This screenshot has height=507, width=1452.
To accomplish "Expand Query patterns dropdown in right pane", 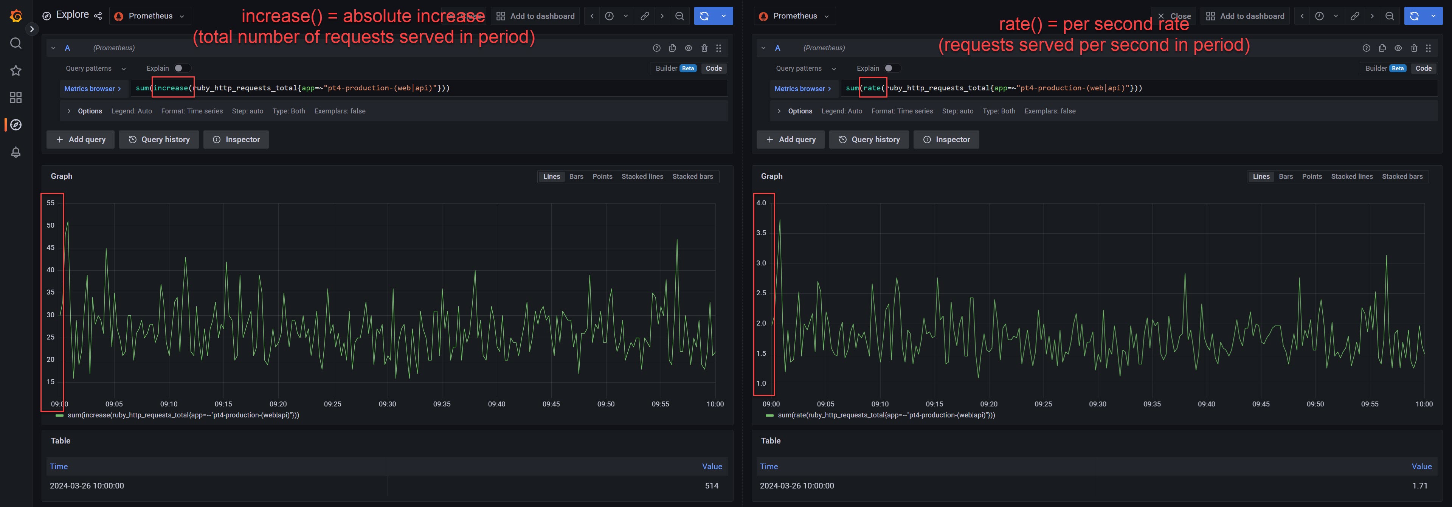I will click(x=805, y=68).
